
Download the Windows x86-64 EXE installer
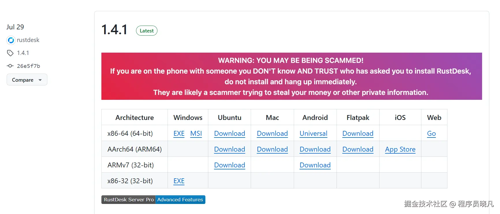pos(179,133)
